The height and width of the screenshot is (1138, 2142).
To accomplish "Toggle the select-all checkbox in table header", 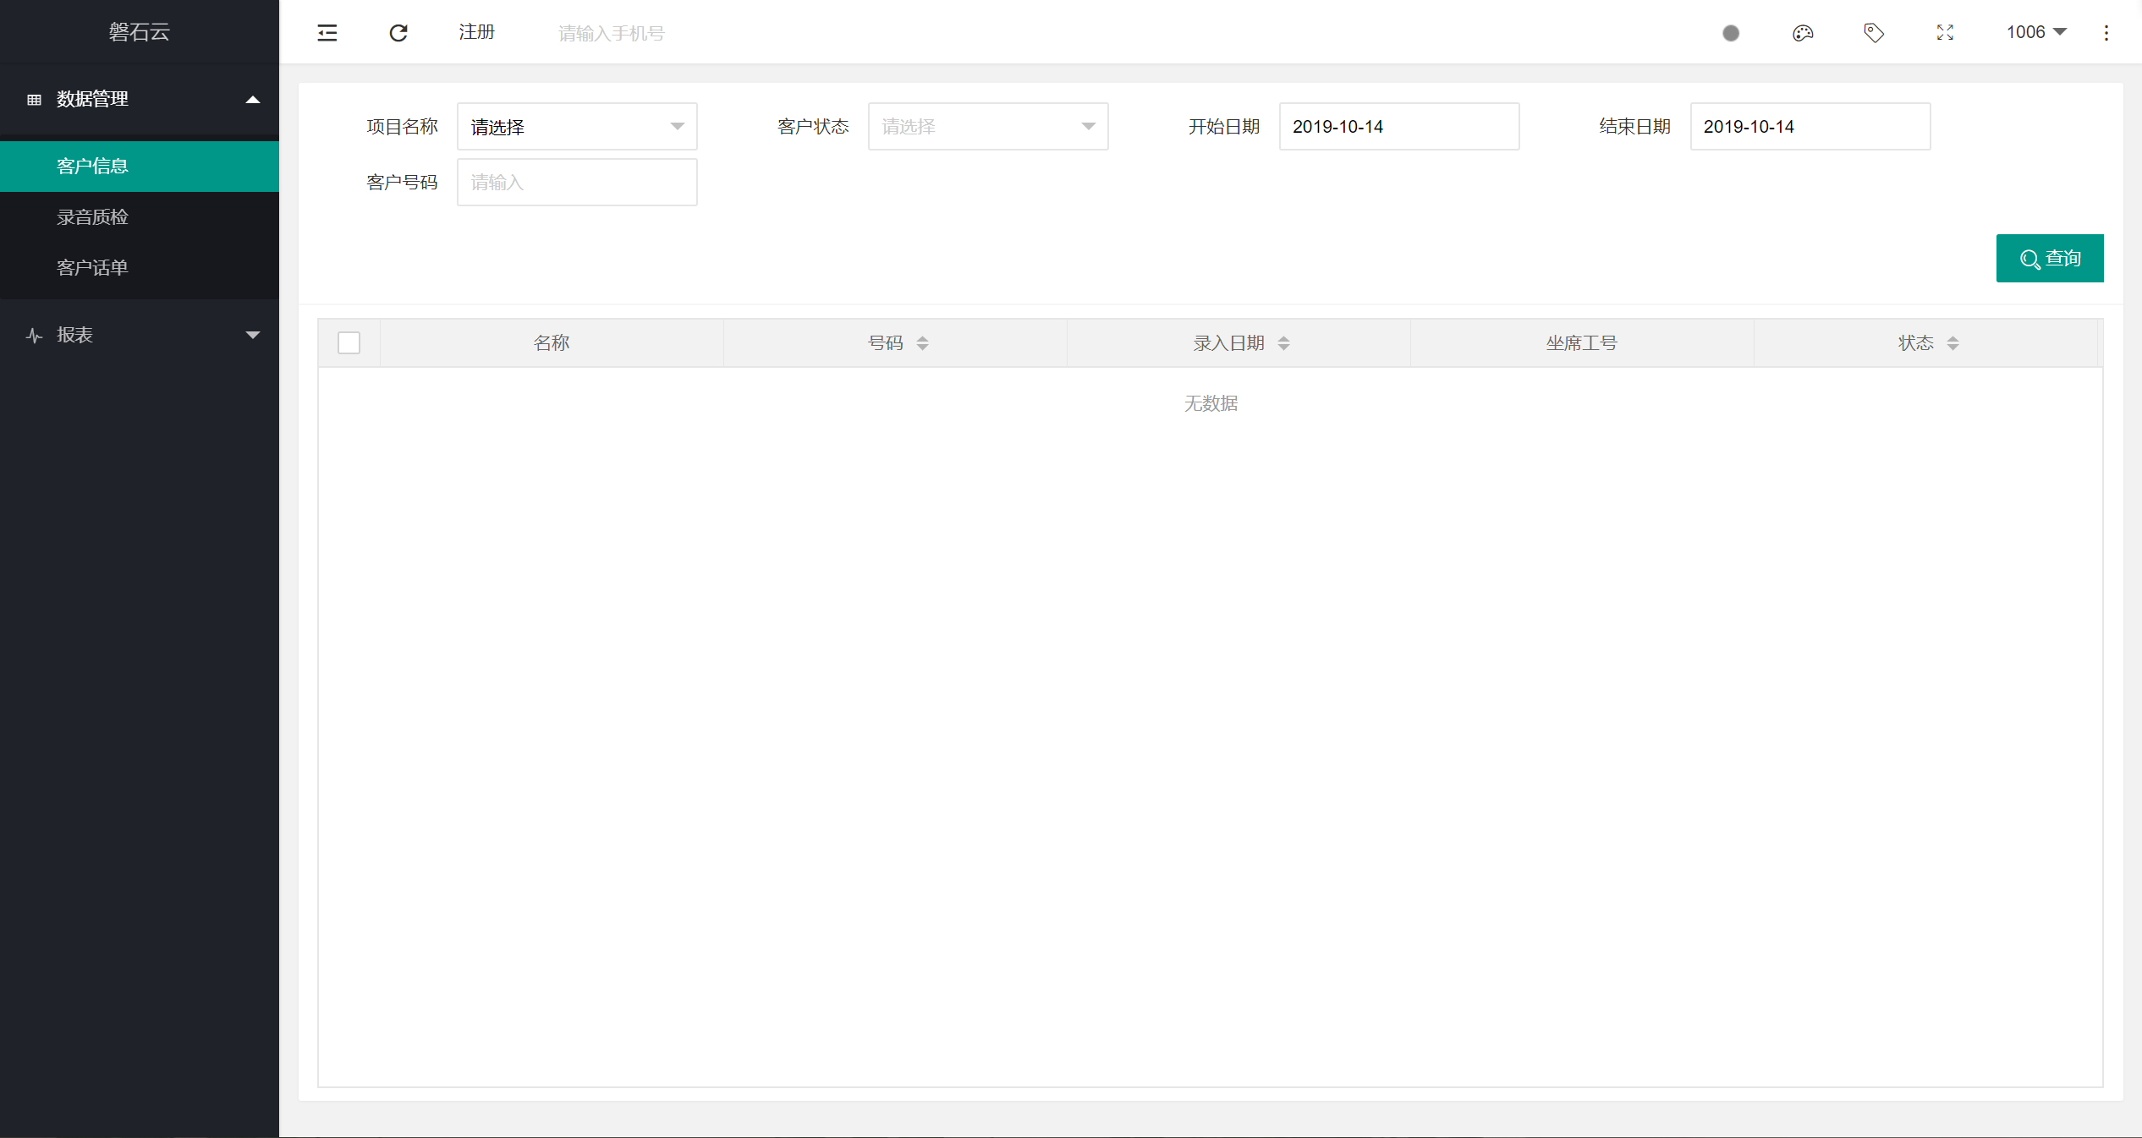I will [x=349, y=342].
